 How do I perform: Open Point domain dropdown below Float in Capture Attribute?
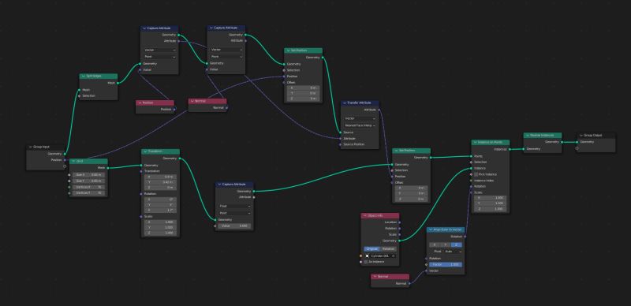[x=234, y=213]
